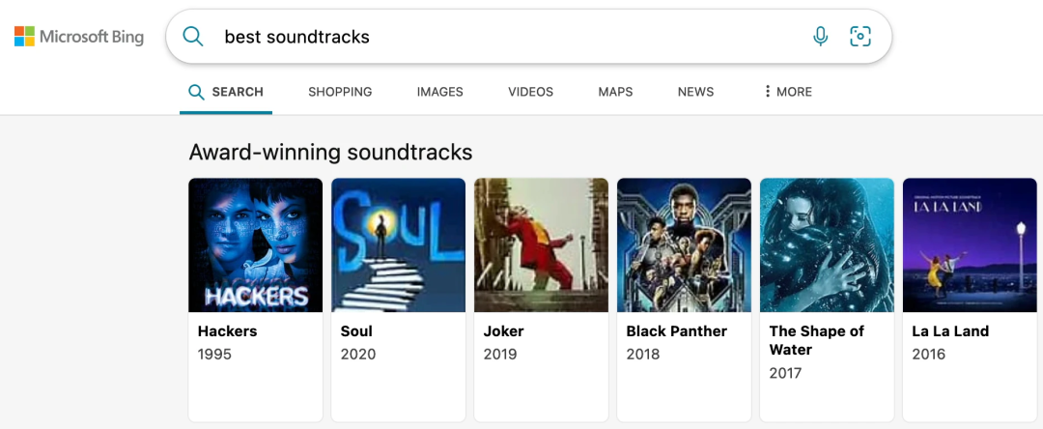Image resolution: width=1043 pixels, height=429 pixels.
Task: Open the Soul movie poster
Action: (399, 244)
